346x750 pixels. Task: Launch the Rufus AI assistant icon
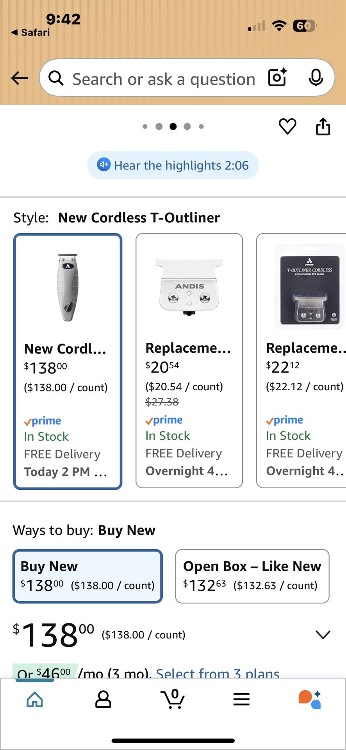[x=310, y=699]
